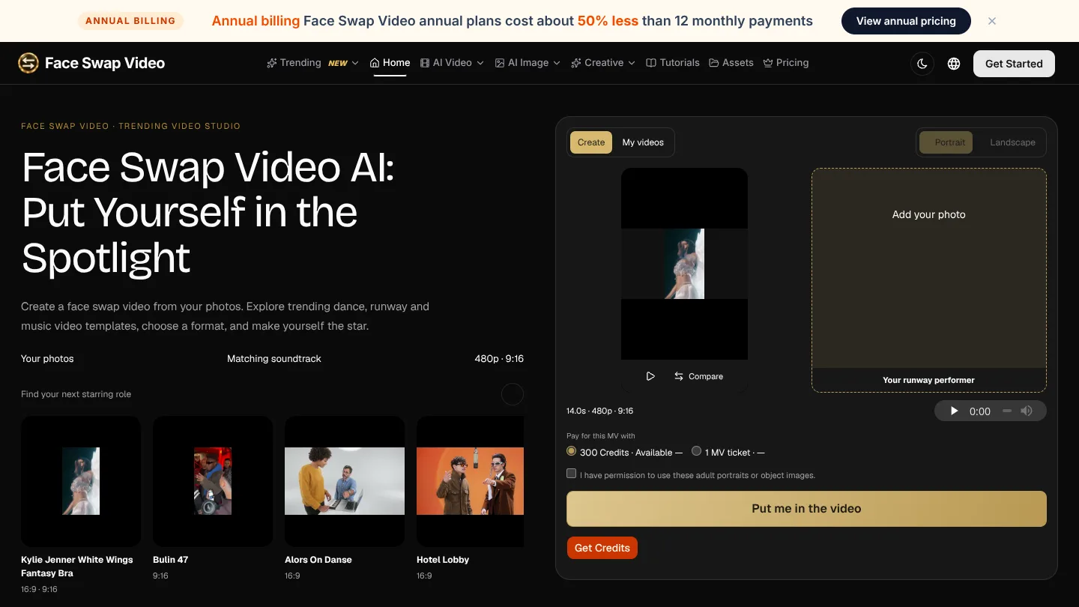
Task: Expand the AI Video dropdown
Action: tap(452, 63)
